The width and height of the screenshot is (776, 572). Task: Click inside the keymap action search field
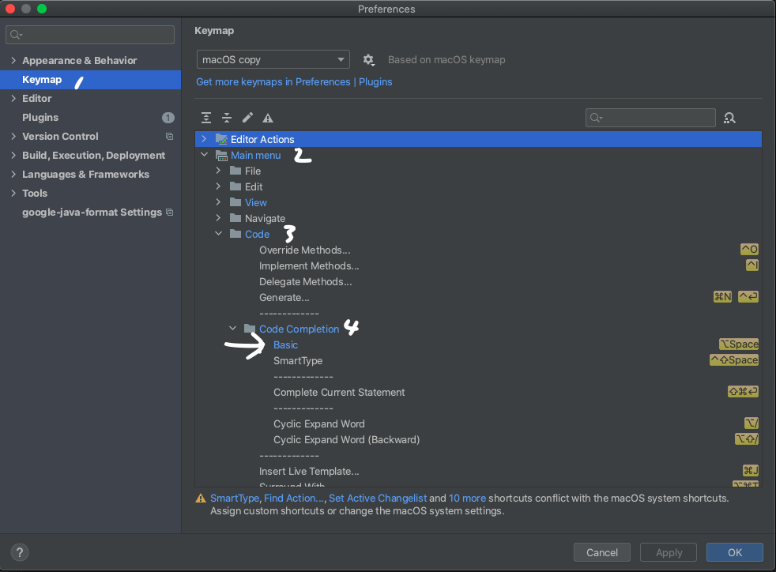pyautogui.click(x=650, y=117)
